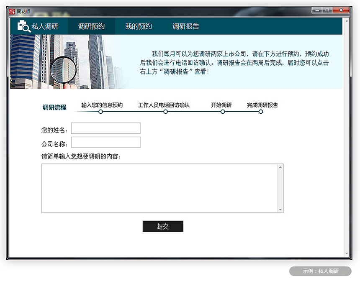The height and width of the screenshot is (281, 360).
Task: Maximize the 同花顺 window
Action: point(327,10)
